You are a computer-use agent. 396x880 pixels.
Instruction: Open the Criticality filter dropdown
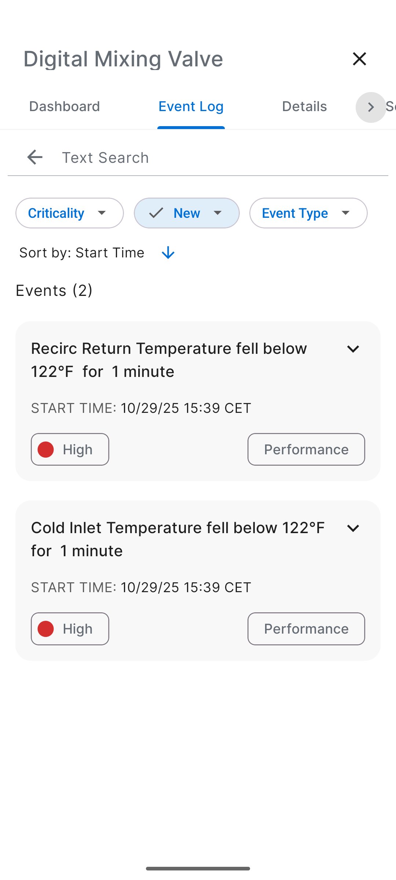pos(70,213)
